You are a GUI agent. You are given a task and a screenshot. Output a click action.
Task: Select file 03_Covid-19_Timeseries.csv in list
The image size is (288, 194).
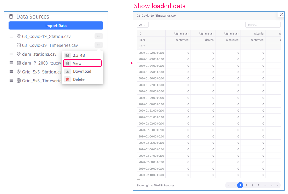[50, 45]
